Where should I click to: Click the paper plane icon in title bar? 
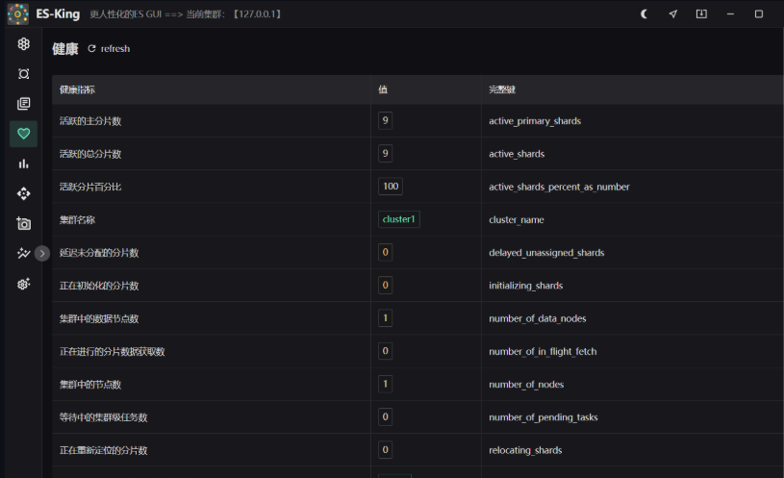[672, 14]
